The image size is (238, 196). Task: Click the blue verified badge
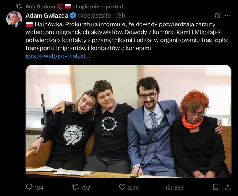[x=73, y=16]
